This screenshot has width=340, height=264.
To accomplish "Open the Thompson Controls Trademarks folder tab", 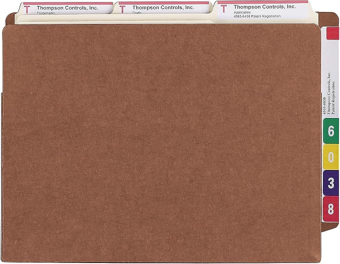I will click(65, 8).
